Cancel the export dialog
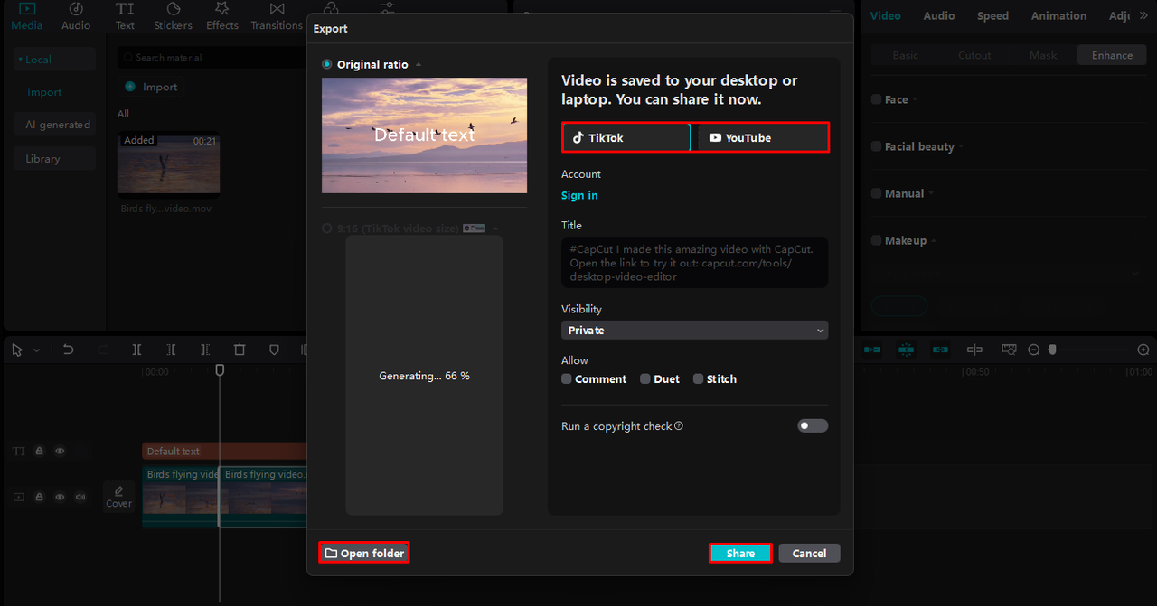 tap(809, 553)
